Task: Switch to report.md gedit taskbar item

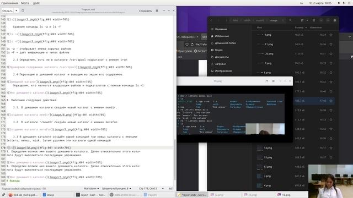Action: [x=192, y=195]
